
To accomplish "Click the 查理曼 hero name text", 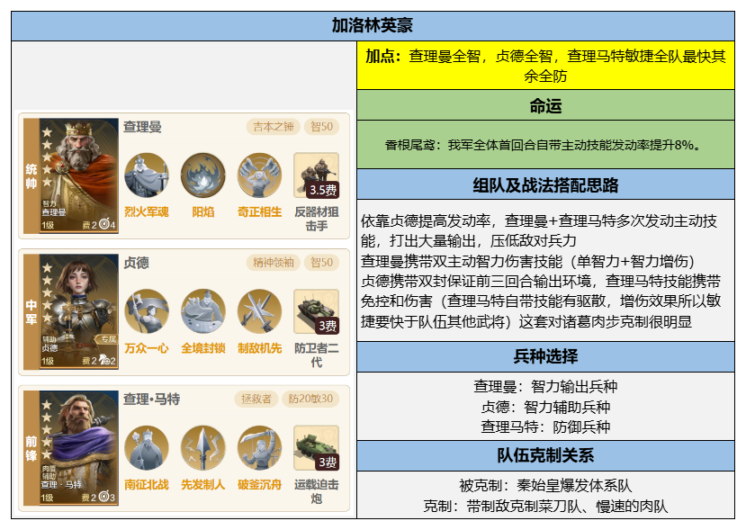I will (x=142, y=127).
